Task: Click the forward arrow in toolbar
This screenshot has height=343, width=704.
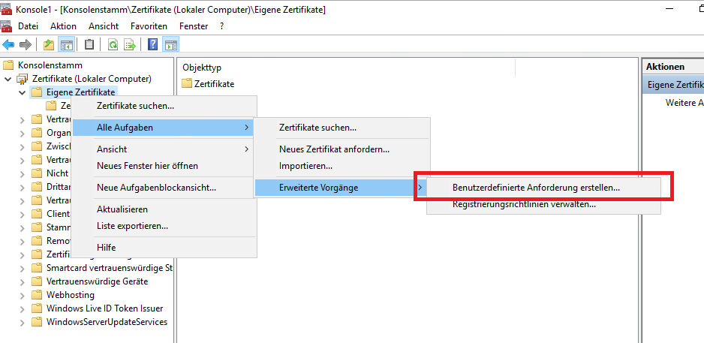Action: point(26,44)
